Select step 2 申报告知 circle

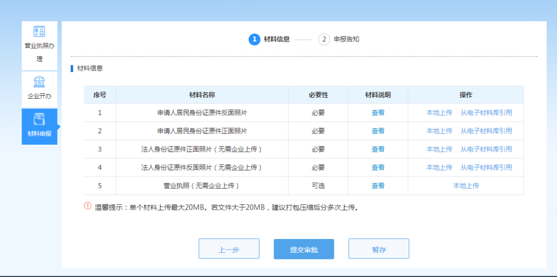(x=324, y=39)
